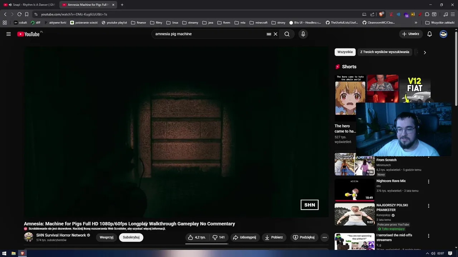Open the YouTube notifications bell
The image size is (458, 257).
pos(429,34)
